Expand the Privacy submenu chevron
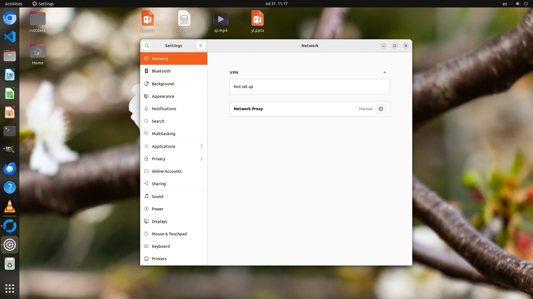The image size is (533, 299). click(201, 159)
